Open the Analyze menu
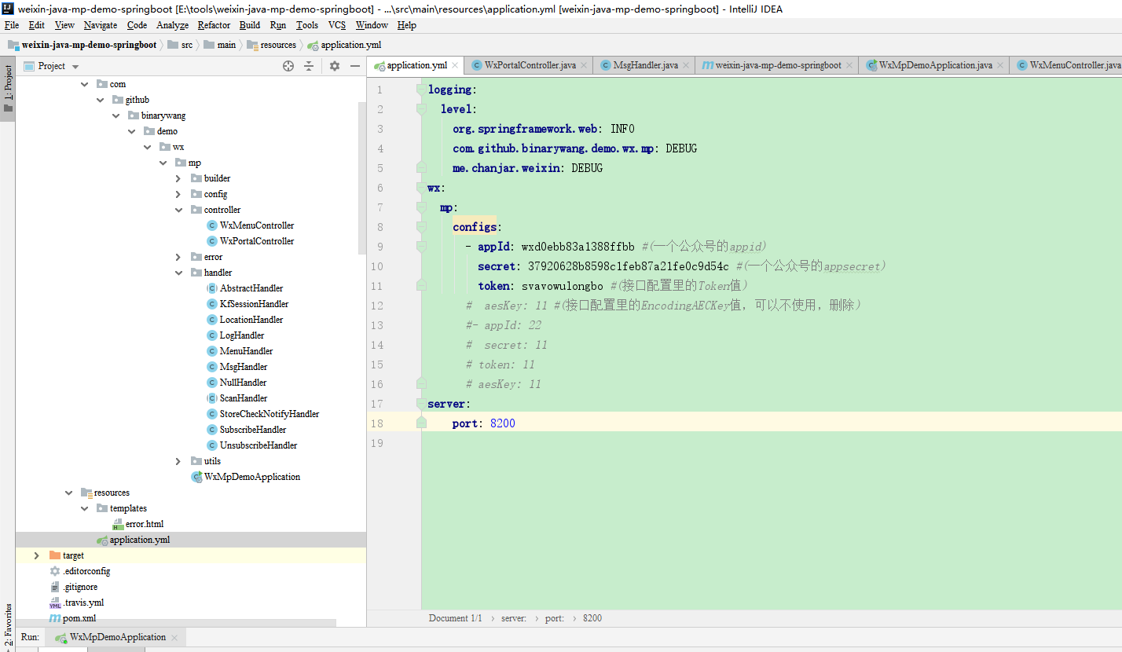The image size is (1122, 652). pyautogui.click(x=172, y=25)
